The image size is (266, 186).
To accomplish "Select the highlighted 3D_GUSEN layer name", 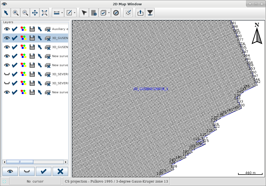I will pyautogui.click(x=60, y=38).
